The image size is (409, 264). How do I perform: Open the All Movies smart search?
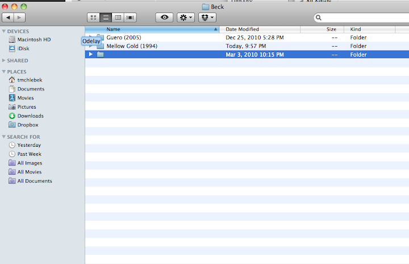[30, 172]
